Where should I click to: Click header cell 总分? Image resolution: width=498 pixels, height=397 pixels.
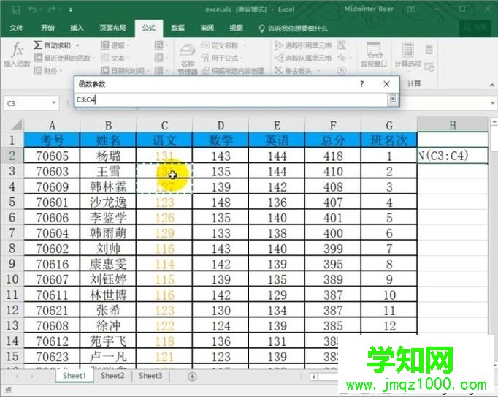point(333,140)
